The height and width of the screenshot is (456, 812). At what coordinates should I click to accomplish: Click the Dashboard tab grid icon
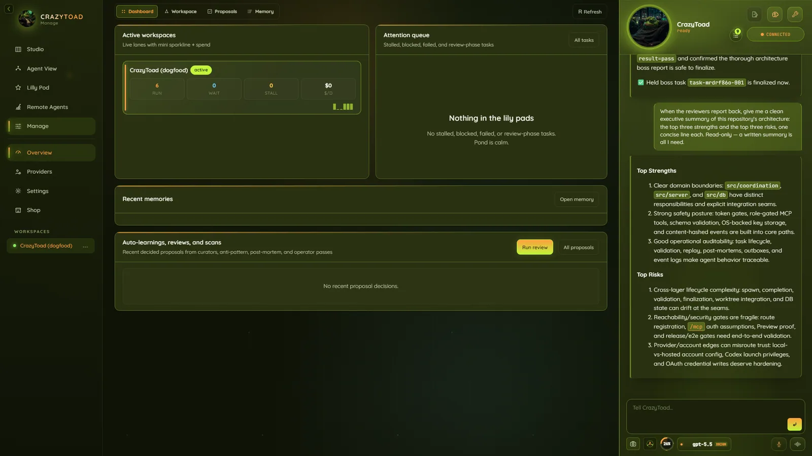tap(123, 12)
